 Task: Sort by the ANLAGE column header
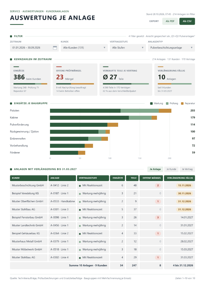click(x=62, y=178)
